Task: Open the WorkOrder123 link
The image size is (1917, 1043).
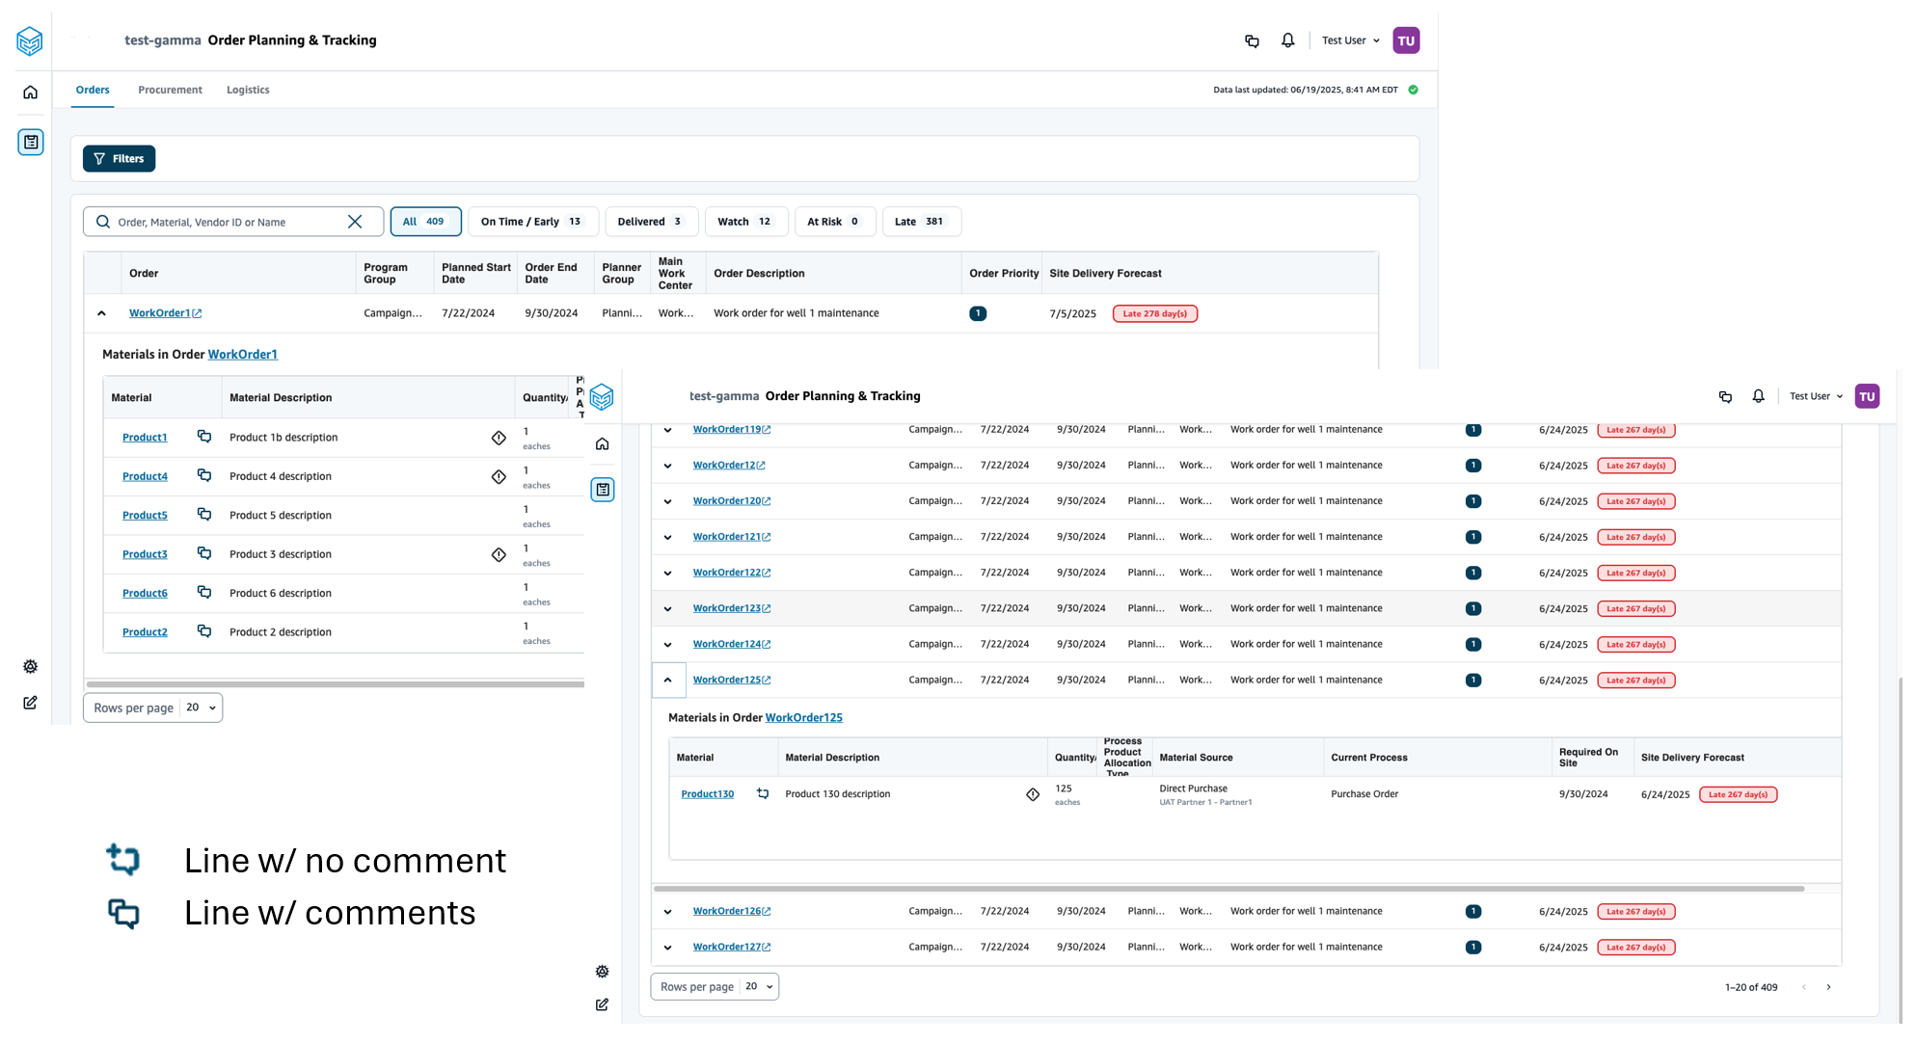Action: [726, 608]
